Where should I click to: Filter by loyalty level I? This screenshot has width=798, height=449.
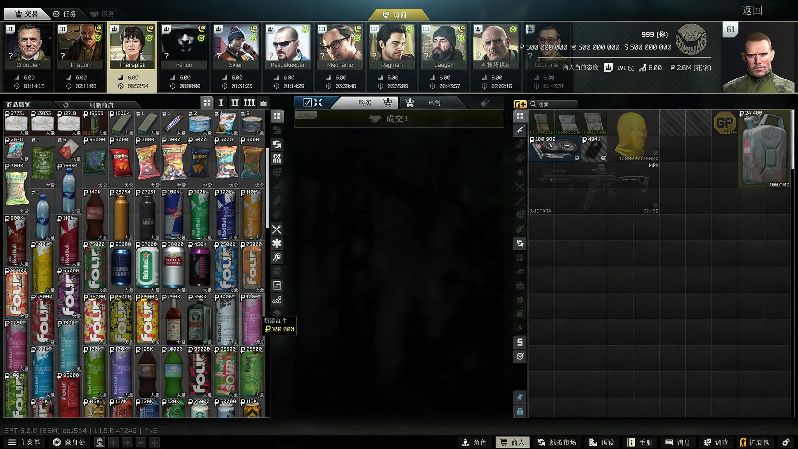pos(221,103)
